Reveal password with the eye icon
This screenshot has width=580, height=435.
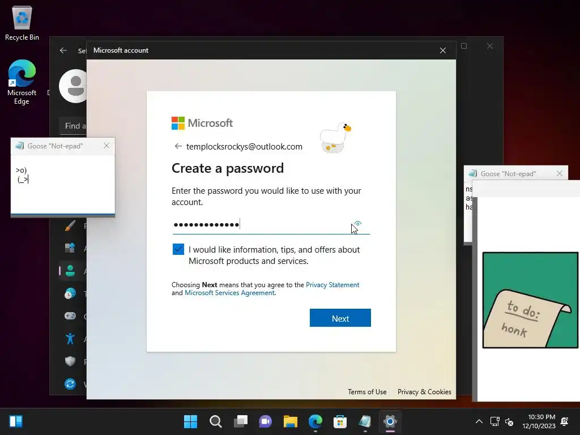[358, 224]
